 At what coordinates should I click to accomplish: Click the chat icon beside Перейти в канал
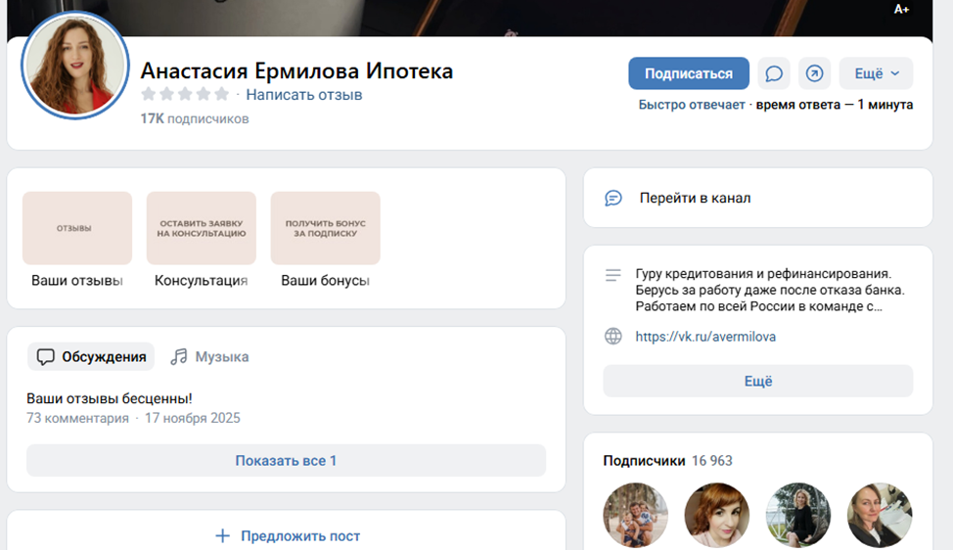click(x=613, y=198)
